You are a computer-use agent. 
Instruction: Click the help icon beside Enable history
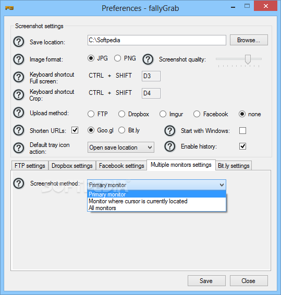[170, 146]
